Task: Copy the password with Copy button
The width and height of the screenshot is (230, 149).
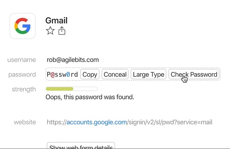Action: click(x=90, y=74)
